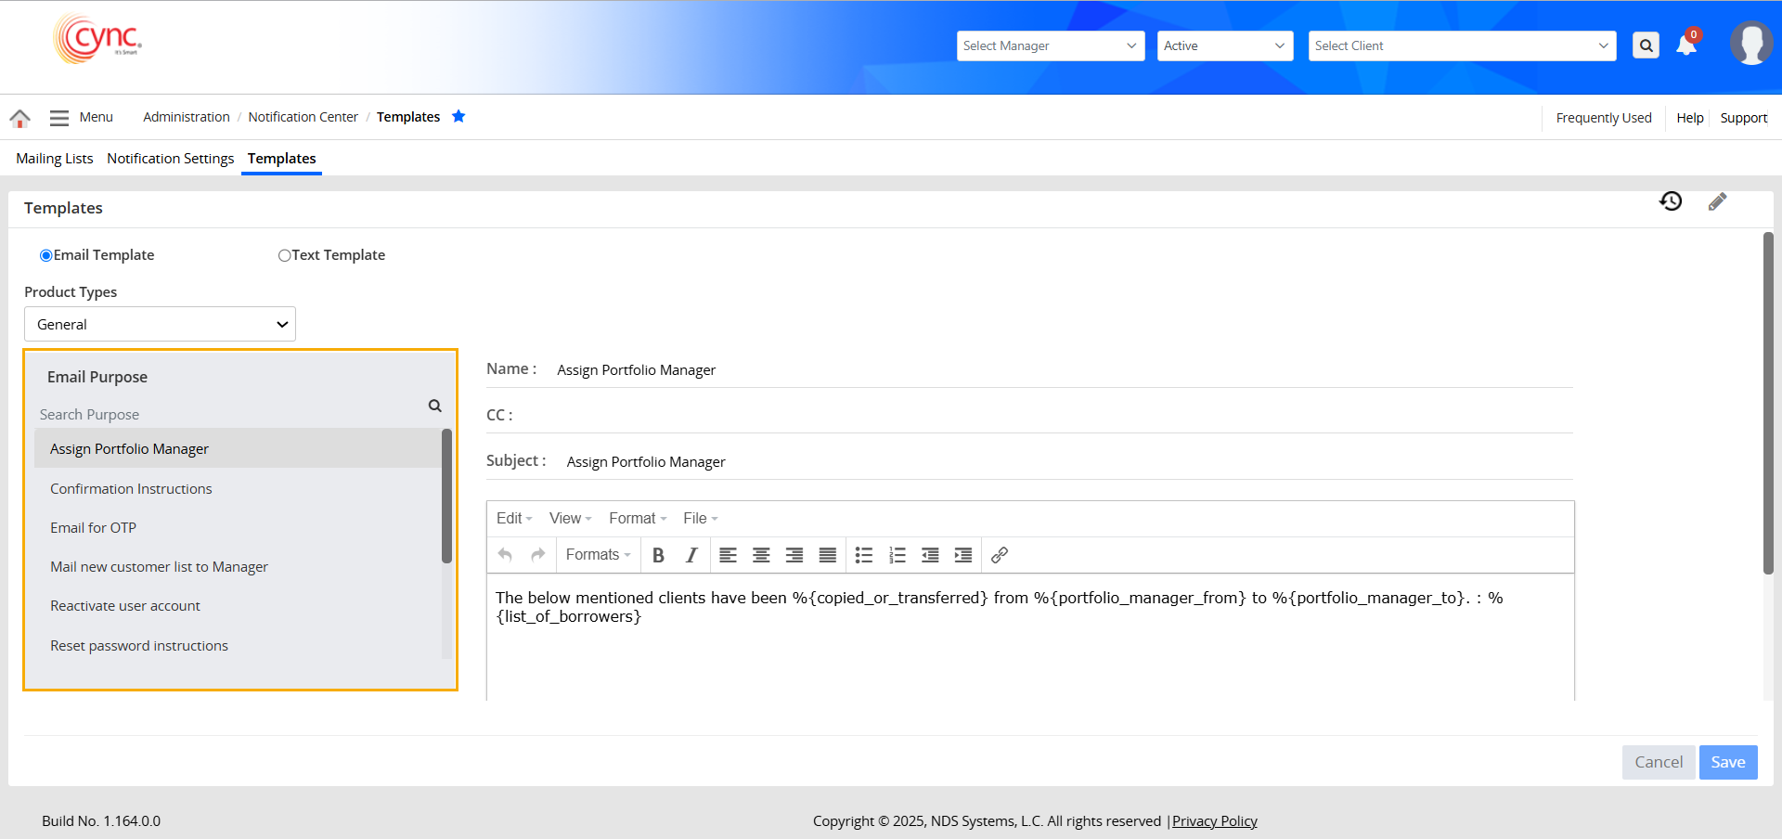This screenshot has width=1782, height=839.
Task: Go to home via house icon
Action: pyautogui.click(x=19, y=118)
